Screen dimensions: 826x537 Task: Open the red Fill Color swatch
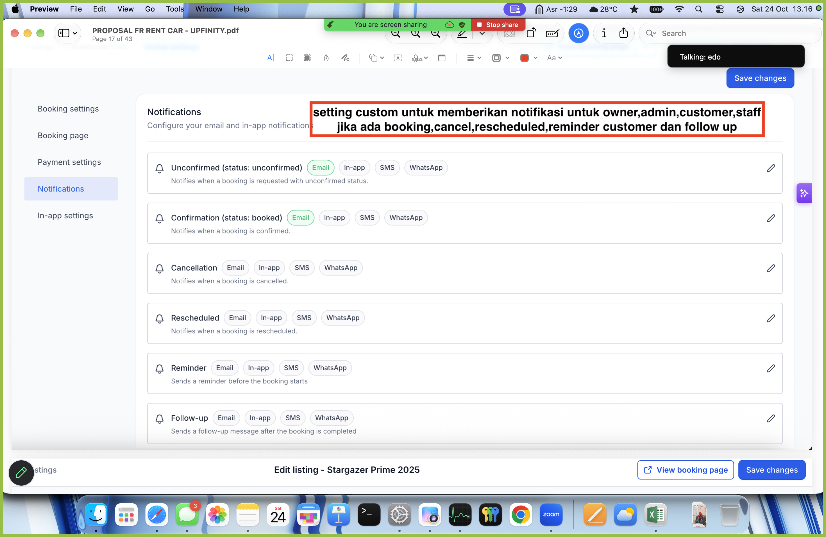[524, 58]
